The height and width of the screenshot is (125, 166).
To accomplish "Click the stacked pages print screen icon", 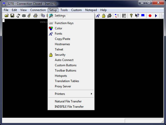I will [x=29, y=16].
